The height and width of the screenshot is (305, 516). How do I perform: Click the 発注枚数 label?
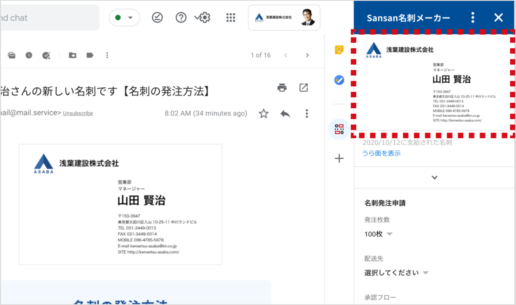377,220
